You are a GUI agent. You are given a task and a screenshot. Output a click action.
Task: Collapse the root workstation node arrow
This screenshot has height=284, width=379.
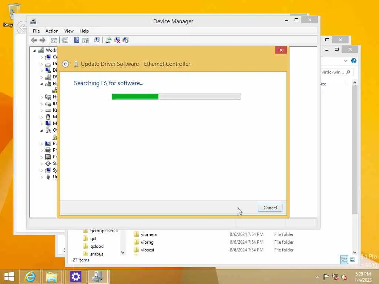click(x=34, y=51)
